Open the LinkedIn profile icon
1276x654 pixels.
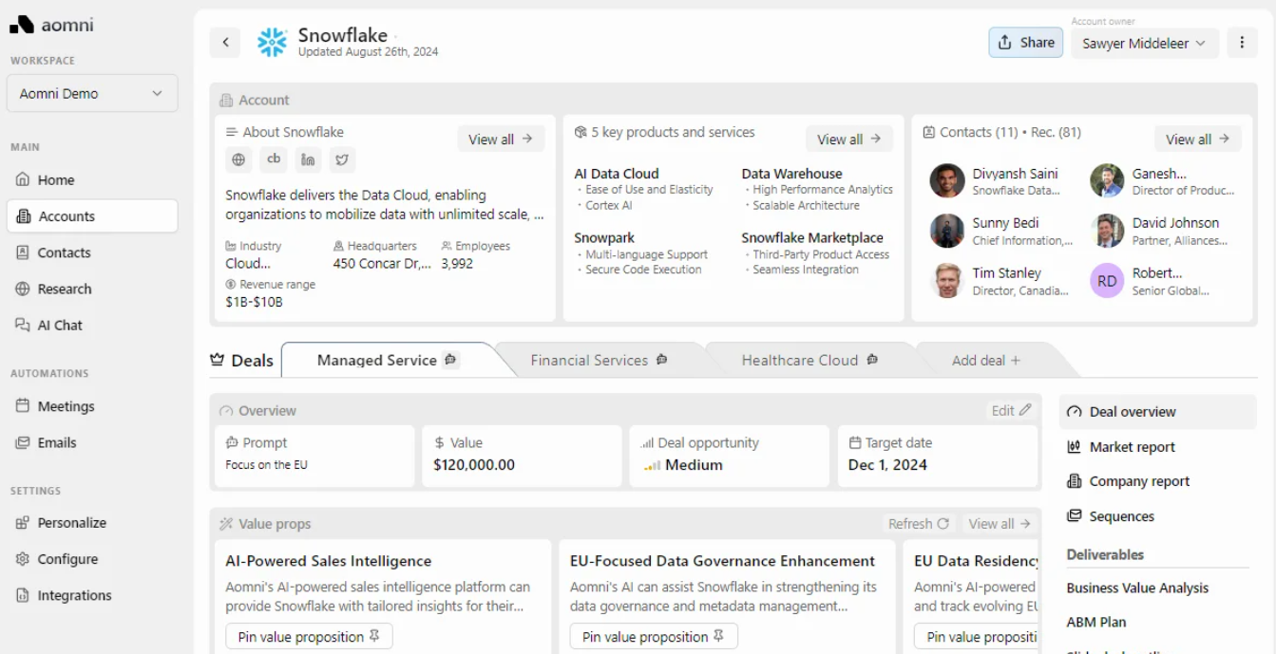pos(308,159)
